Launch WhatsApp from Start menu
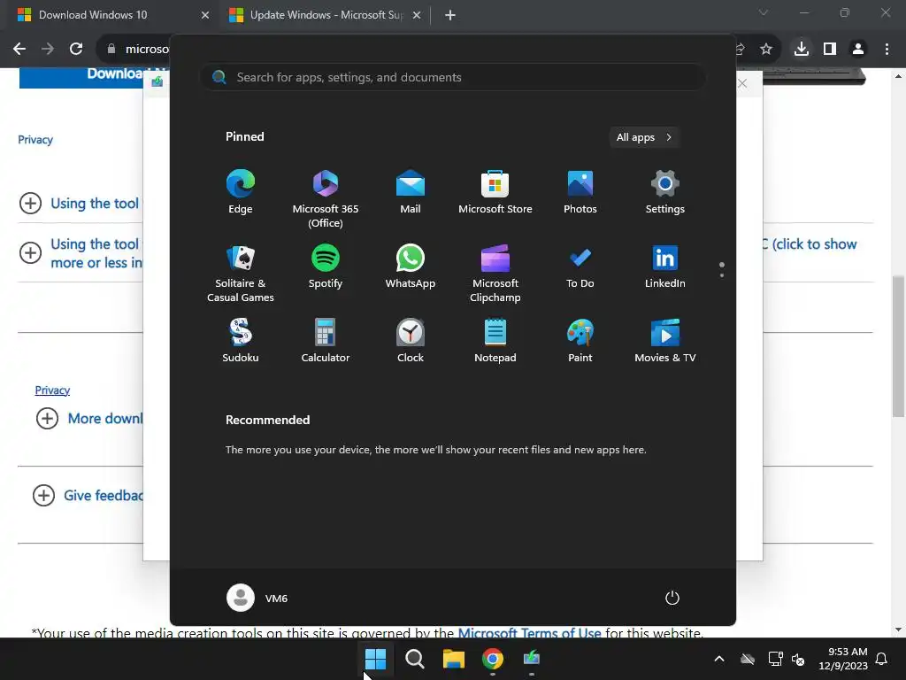The width and height of the screenshot is (906, 680). click(411, 267)
